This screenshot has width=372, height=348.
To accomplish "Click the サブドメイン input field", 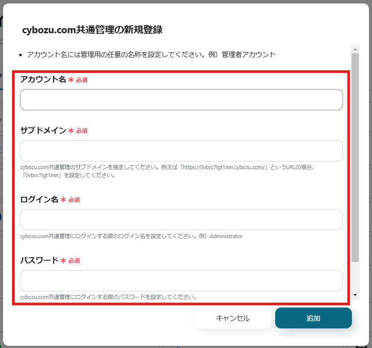I will (181, 151).
